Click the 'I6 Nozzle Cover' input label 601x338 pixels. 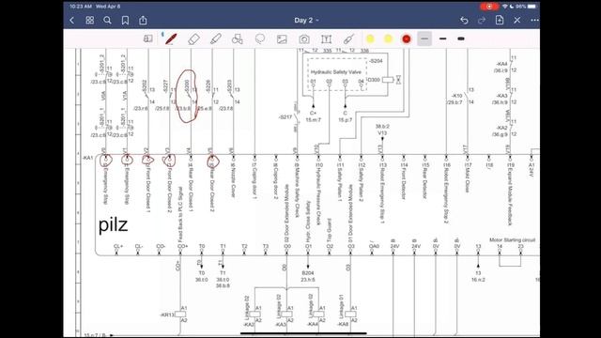(233, 180)
